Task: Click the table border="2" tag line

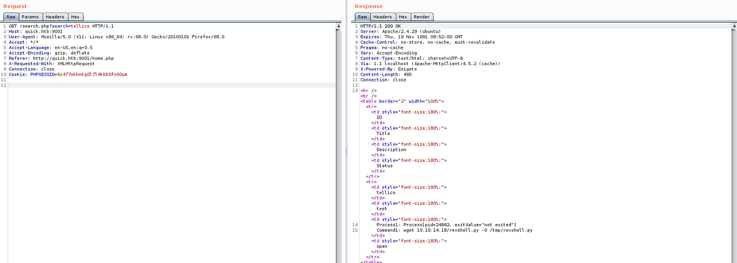Action: pyautogui.click(x=403, y=101)
